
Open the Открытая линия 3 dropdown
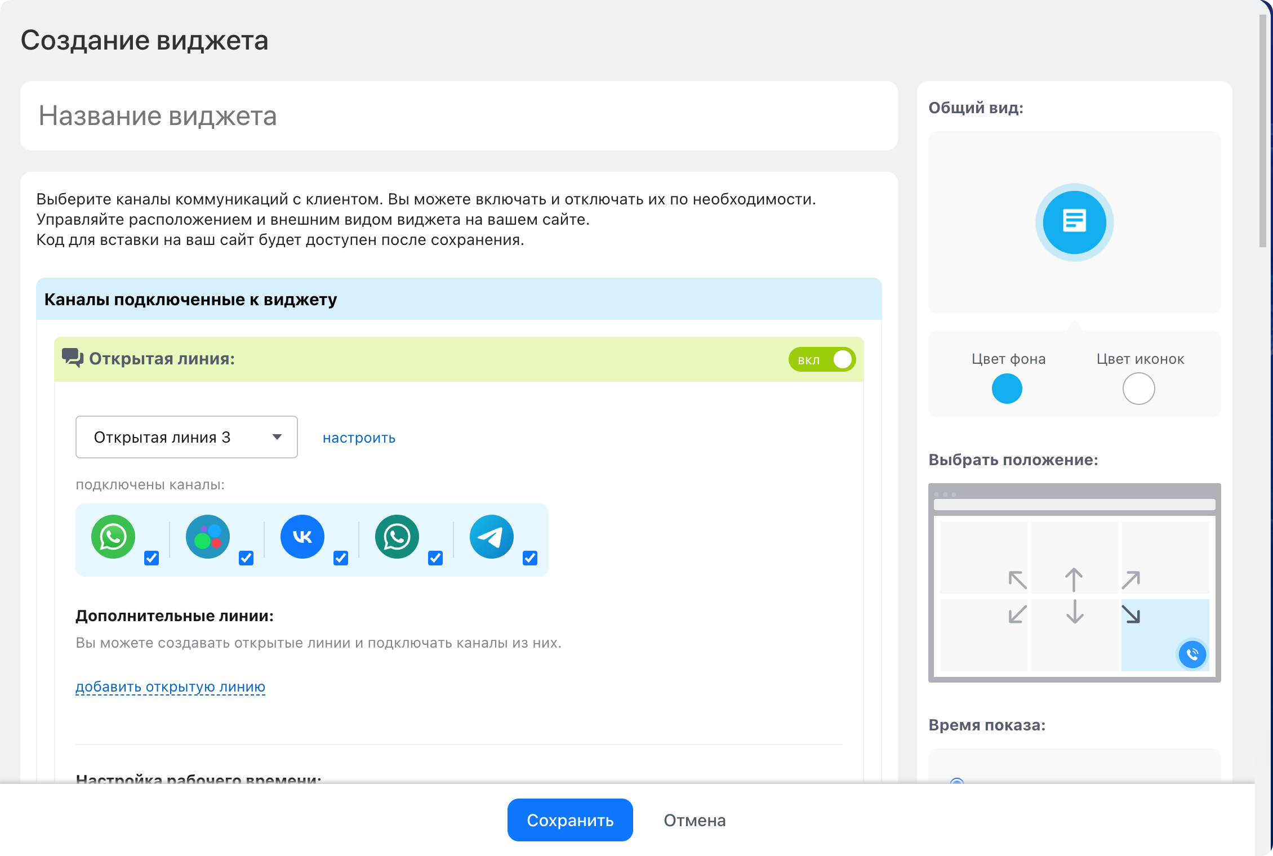click(186, 437)
